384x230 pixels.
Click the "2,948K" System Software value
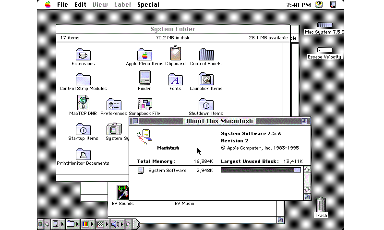point(205,171)
